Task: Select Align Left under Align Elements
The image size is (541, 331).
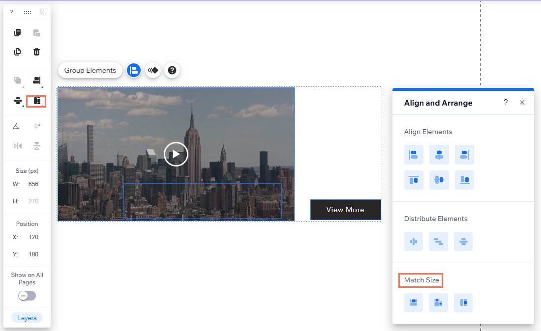Action: point(414,154)
